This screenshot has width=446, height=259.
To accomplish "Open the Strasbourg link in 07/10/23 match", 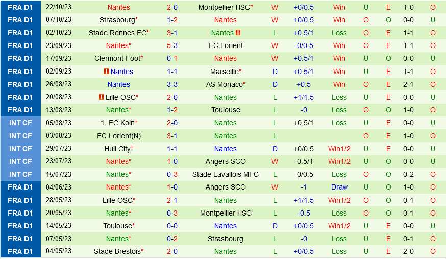I will tap(117, 20).
